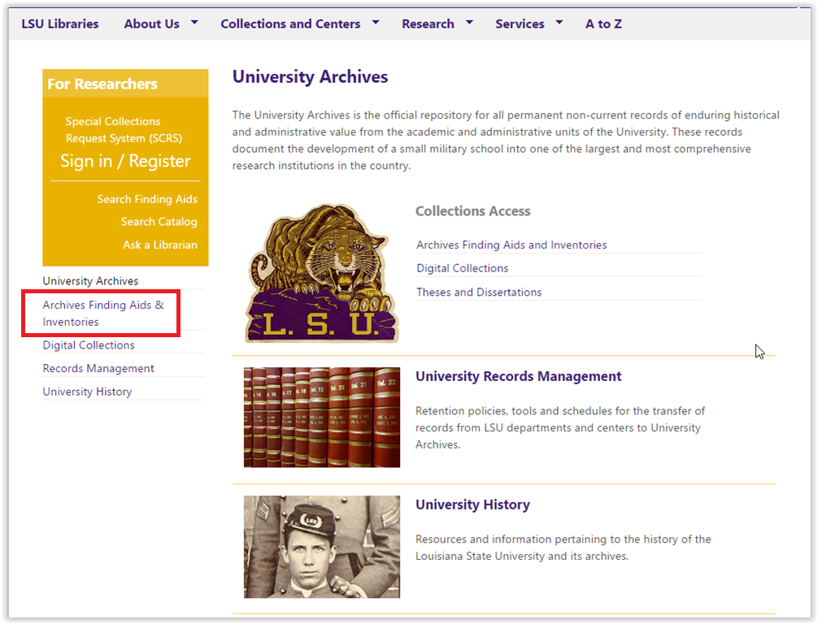Open the Services menu
Screen dimensions: 818x624
tap(520, 24)
